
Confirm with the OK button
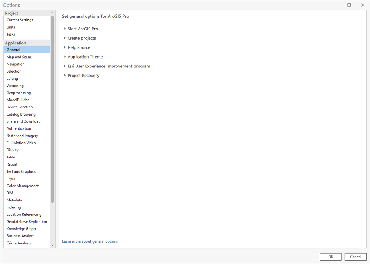click(x=331, y=257)
